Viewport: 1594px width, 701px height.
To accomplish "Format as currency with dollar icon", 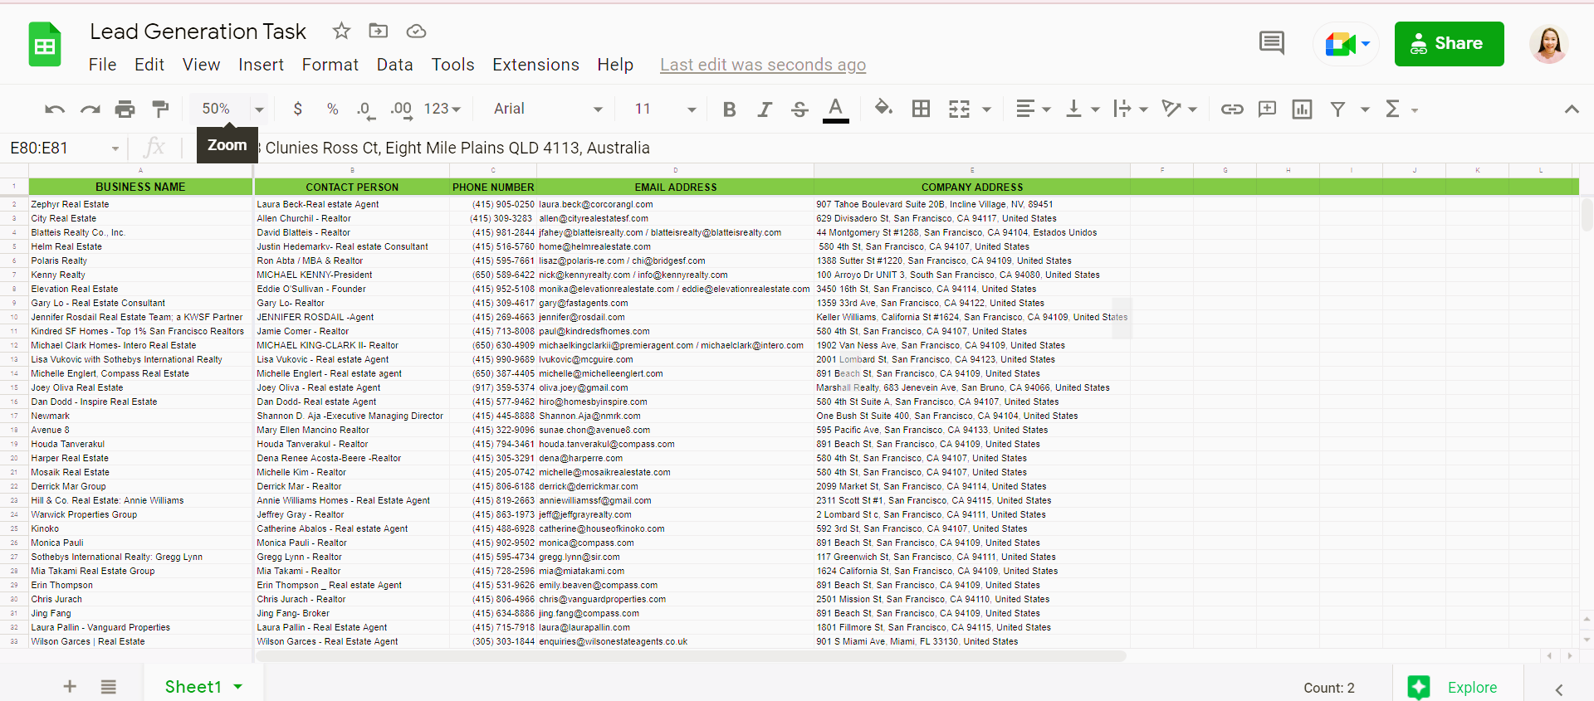I will coord(298,109).
